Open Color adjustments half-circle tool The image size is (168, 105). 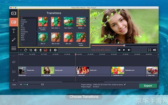(36, 50)
